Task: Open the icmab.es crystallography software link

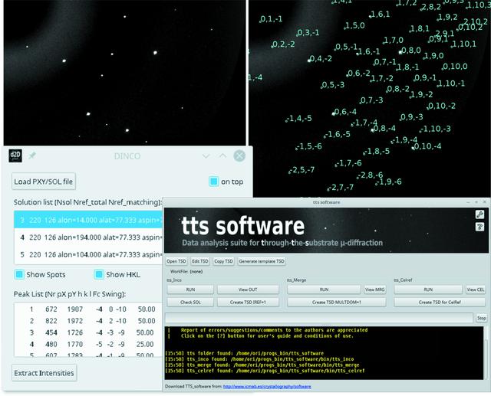Action: click(267, 387)
